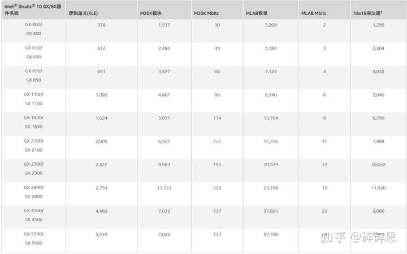Click the GX 2800/SX 2800 device name
Image resolution: width=407 pixels, height=254 pixels.
tap(34, 192)
